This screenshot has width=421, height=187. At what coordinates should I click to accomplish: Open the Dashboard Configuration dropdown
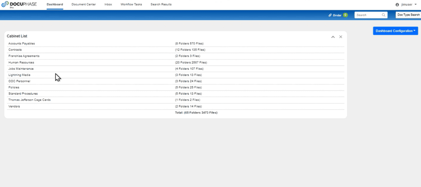(395, 31)
